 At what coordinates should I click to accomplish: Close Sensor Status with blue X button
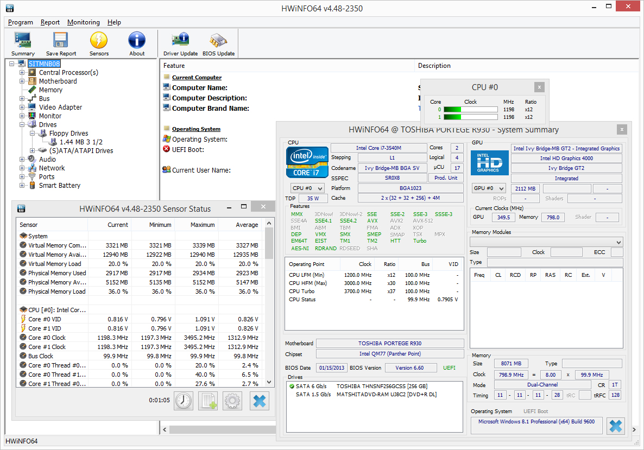pos(260,400)
